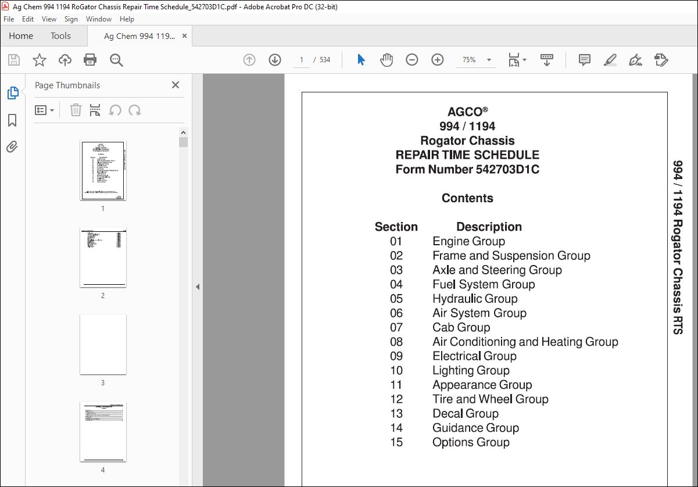The height and width of the screenshot is (487, 698).
Task: Open the sign document tool
Action: [x=635, y=60]
